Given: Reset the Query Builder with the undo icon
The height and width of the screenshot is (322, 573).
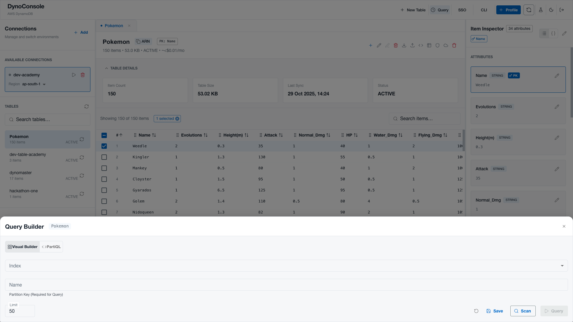Looking at the screenshot, I should [476, 311].
